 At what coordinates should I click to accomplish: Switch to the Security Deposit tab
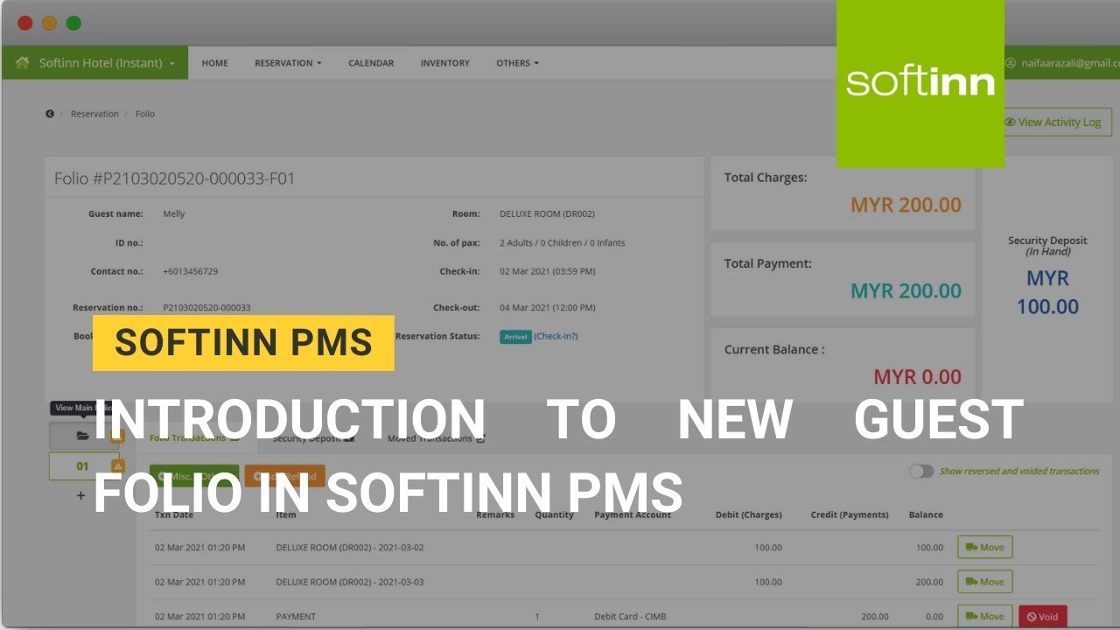coord(313,438)
